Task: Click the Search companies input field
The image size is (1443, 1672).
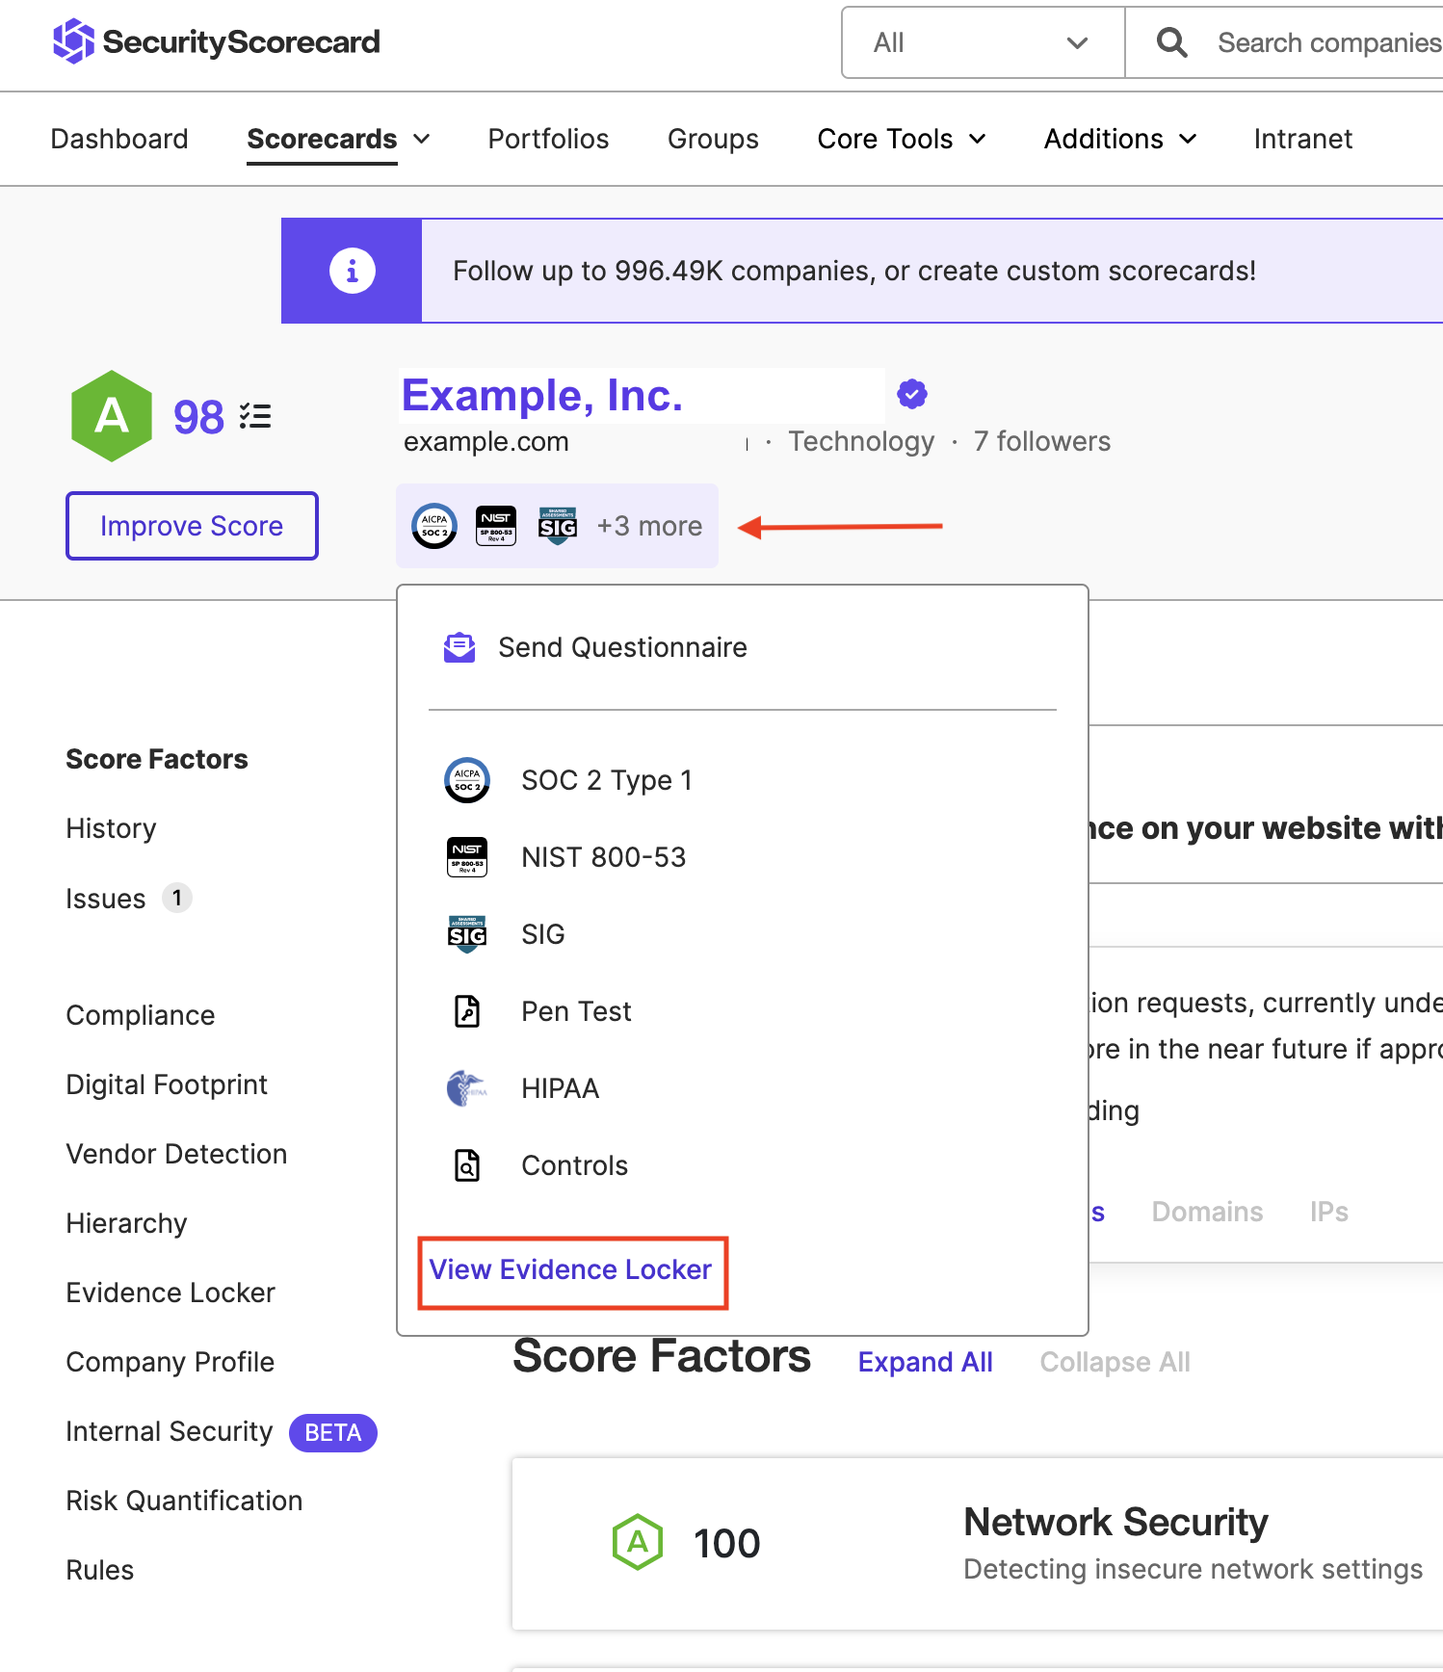Action: [1329, 42]
